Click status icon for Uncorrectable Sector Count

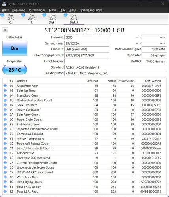pyautogui.click(x=5, y=167)
